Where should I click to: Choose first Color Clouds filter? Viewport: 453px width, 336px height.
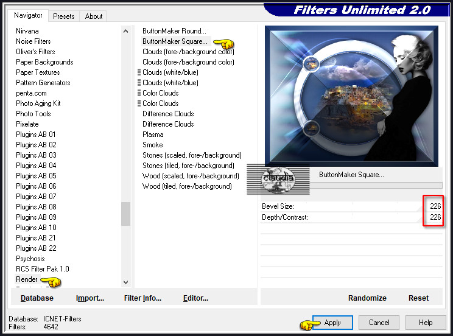point(160,93)
